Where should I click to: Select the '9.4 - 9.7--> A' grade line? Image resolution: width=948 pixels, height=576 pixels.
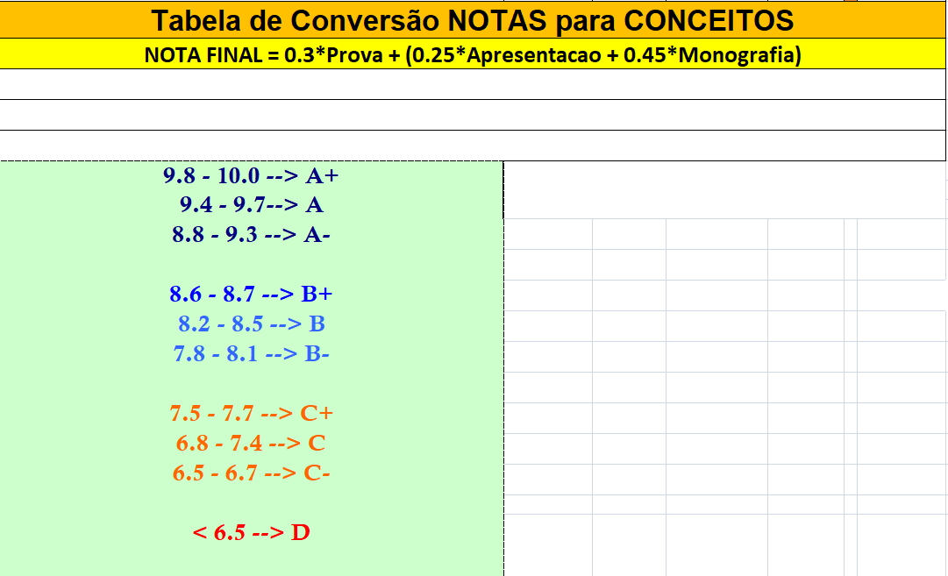click(x=251, y=205)
